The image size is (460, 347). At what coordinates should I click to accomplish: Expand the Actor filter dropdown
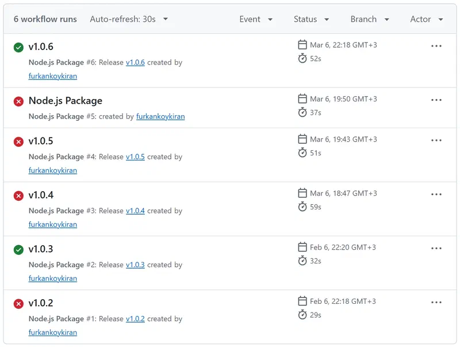pyautogui.click(x=427, y=20)
